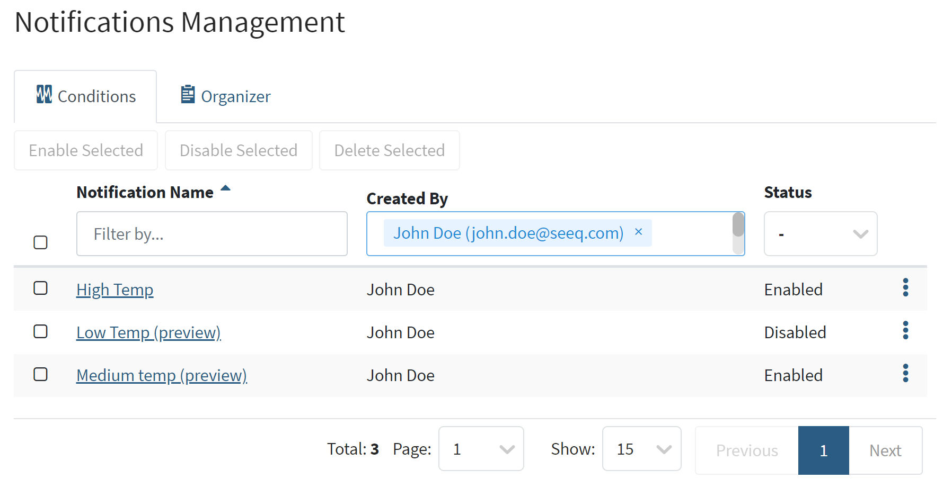
Task: Open the Page number dropdown
Action: click(x=481, y=449)
